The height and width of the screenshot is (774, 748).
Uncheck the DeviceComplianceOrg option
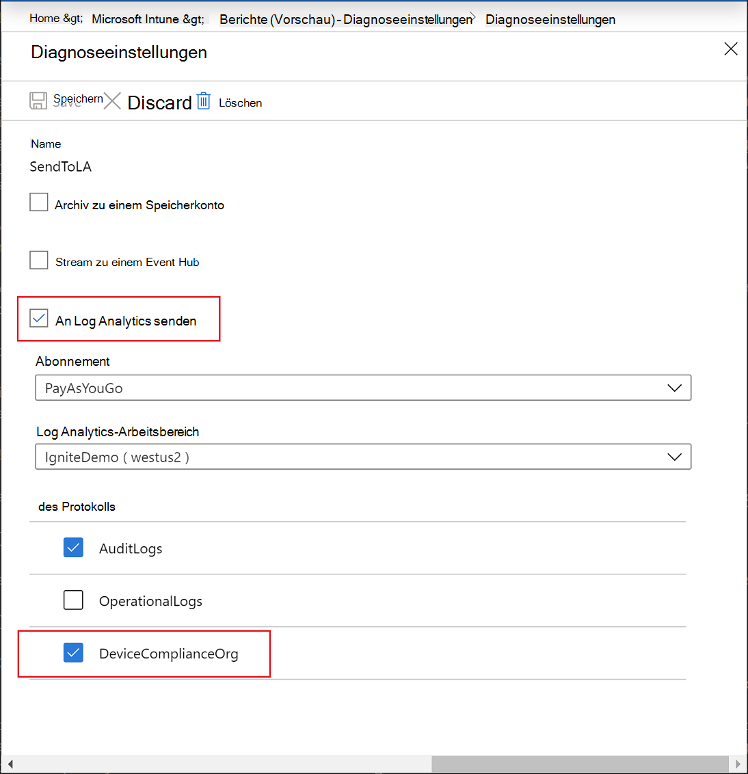73,653
